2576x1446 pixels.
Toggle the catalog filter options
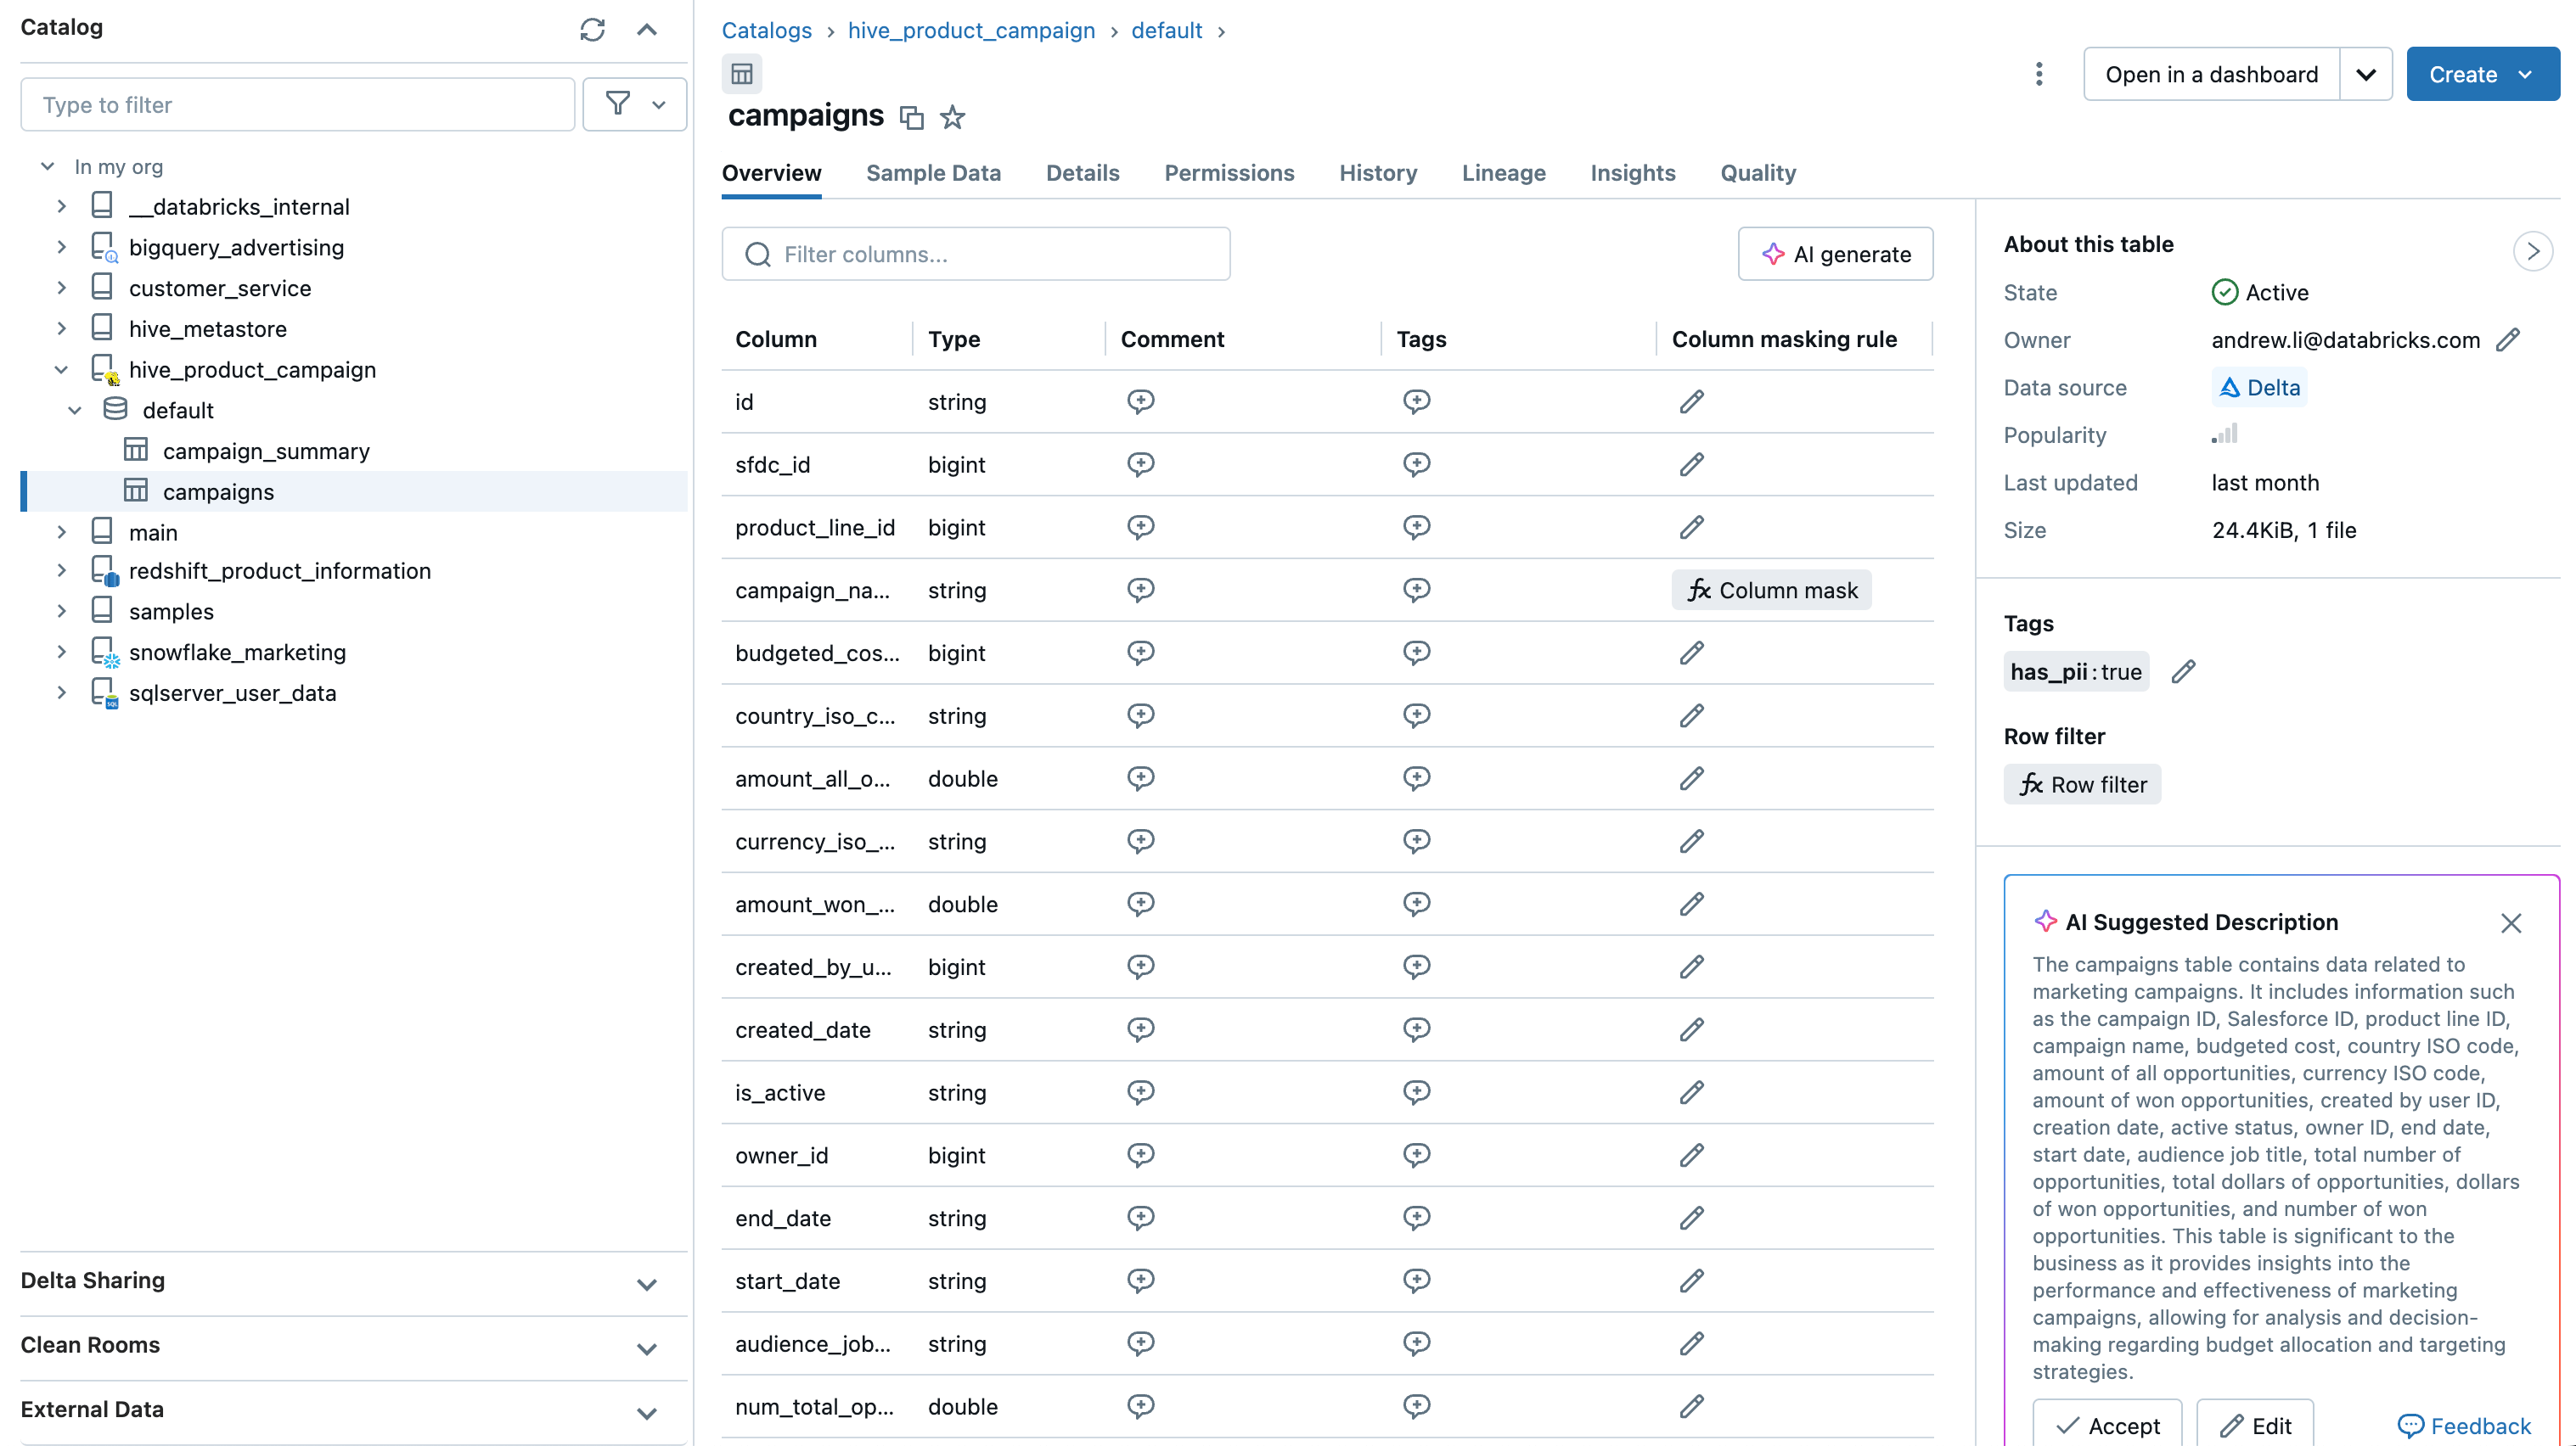(632, 103)
